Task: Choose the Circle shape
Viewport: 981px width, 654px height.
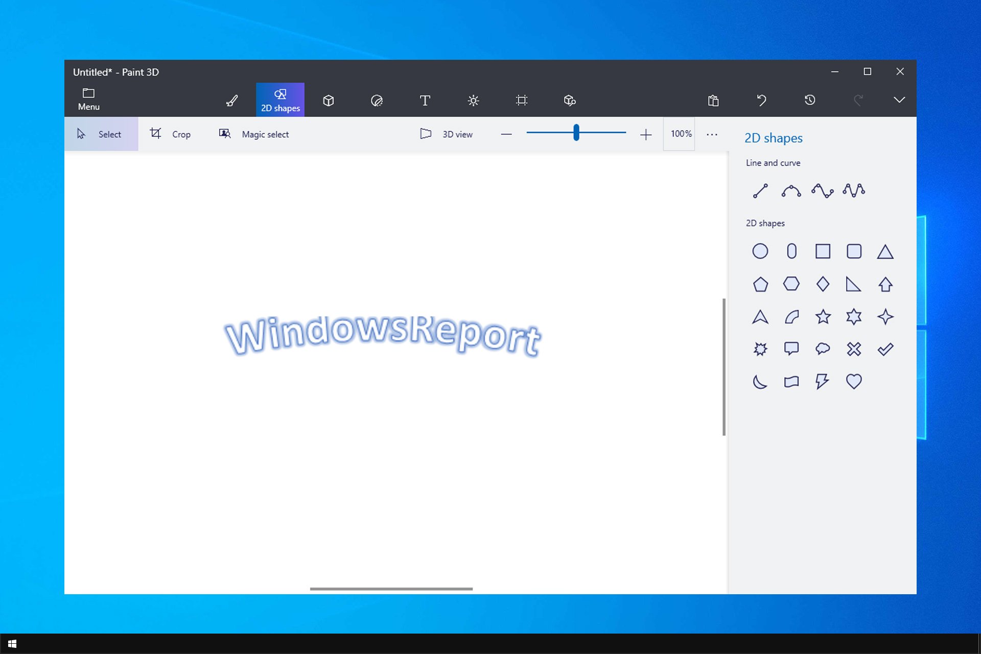Action: tap(760, 251)
